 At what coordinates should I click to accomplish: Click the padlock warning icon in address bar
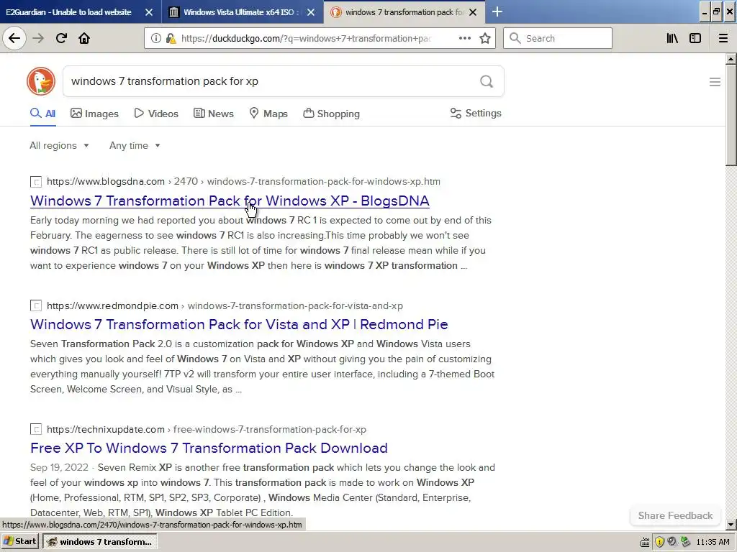coord(171,39)
